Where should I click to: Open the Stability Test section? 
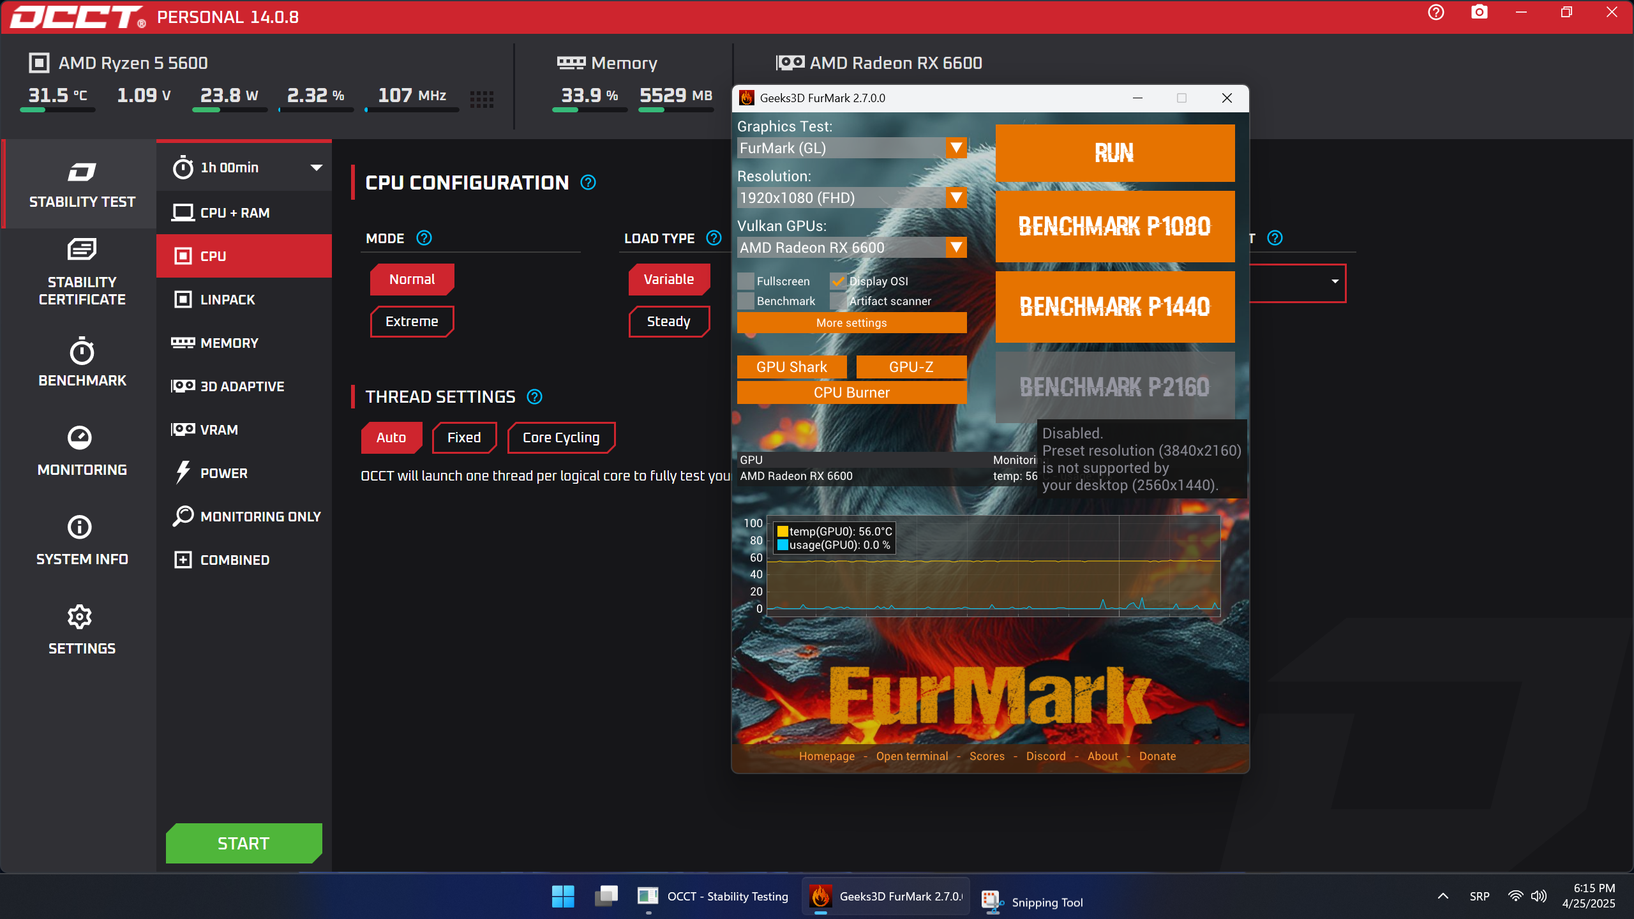tap(81, 184)
